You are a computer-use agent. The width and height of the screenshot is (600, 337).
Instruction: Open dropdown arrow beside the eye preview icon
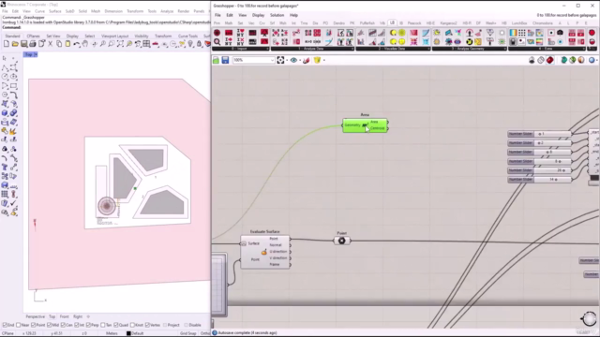pos(300,60)
